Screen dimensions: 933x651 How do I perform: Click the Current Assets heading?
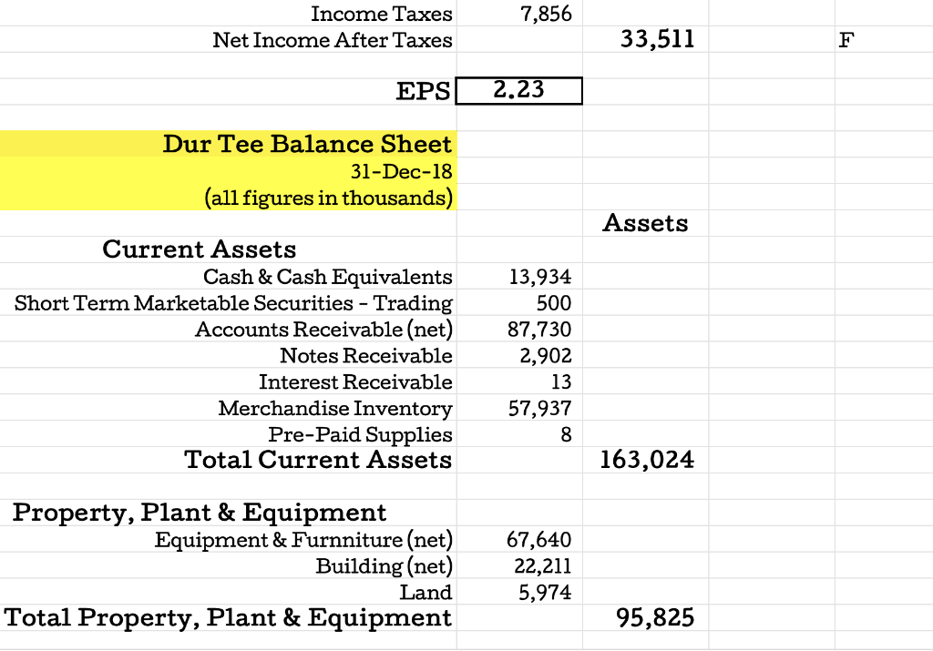tap(199, 249)
